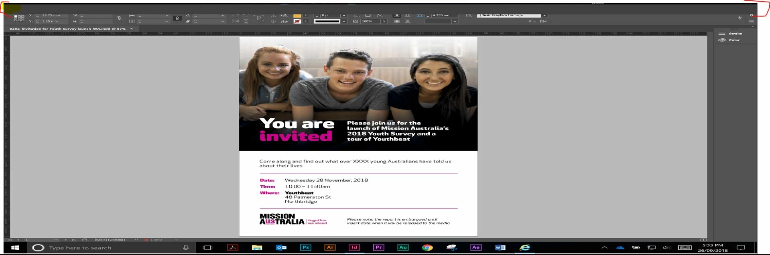Flip the selection vertically

[x=246, y=21]
